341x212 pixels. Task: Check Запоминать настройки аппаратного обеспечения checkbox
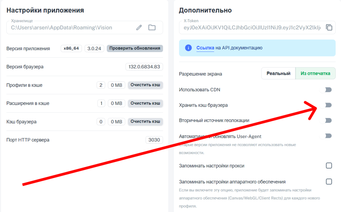click(x=329, y=181)
